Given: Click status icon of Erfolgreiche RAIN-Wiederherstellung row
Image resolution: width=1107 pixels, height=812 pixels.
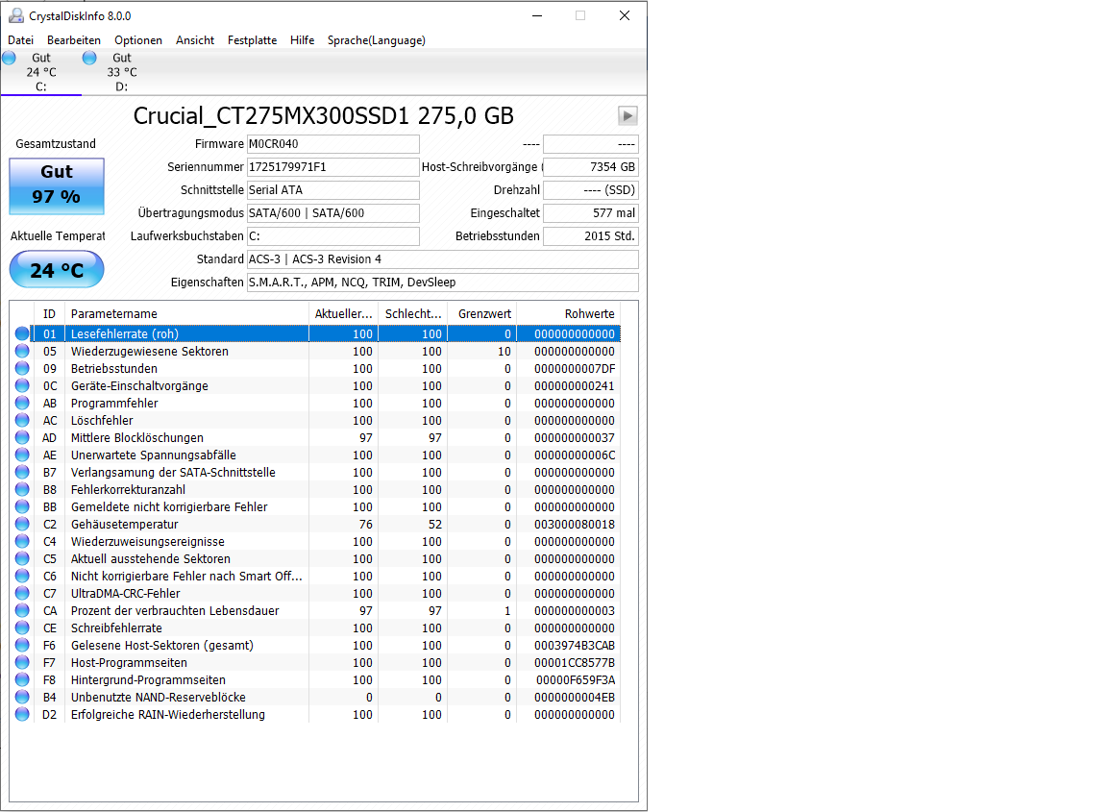Looking at the screenshot, I should (22, 715).
